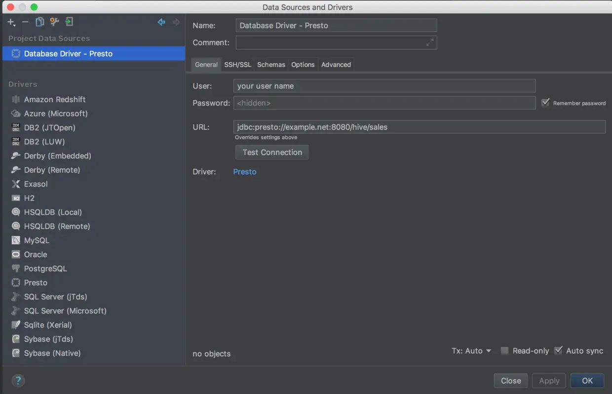Toggle the Remember password checkbox
The image size is (612, 394).
(545, 103)
